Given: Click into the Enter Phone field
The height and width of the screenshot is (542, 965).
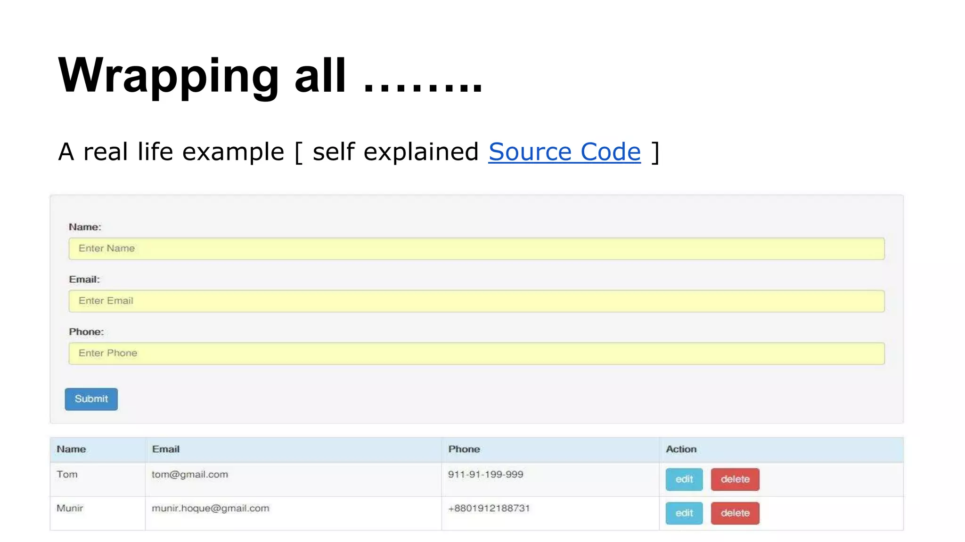Looking at the screenshot, I should pos(476,353).
